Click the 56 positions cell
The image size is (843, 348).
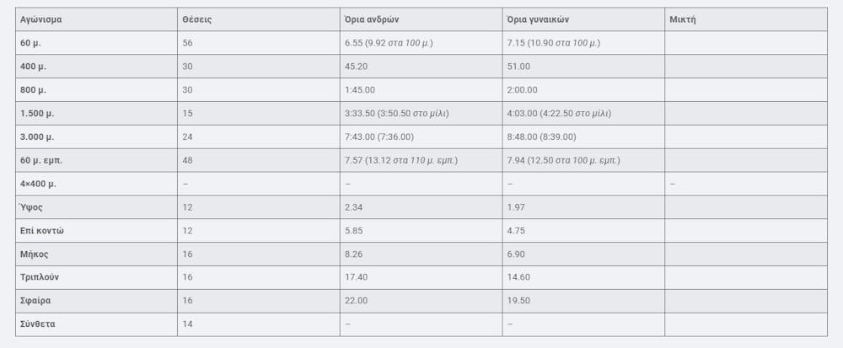pyautogui.click(x=187, y=42)
